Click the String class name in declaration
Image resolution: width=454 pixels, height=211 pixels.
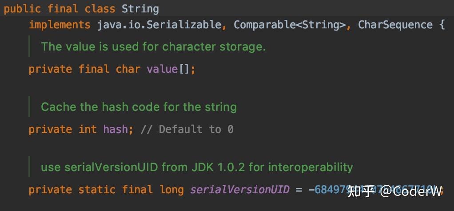coord(140,8)
